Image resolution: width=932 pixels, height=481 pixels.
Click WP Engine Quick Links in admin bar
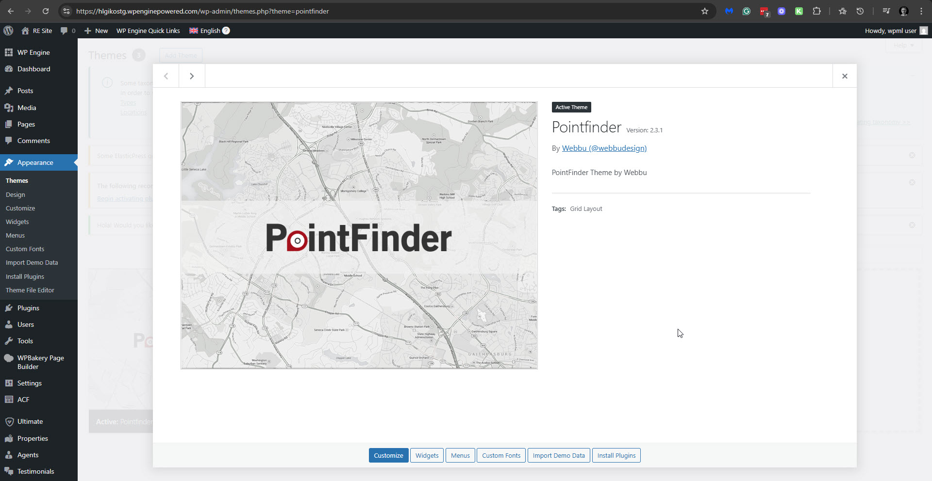pos(148,31)
